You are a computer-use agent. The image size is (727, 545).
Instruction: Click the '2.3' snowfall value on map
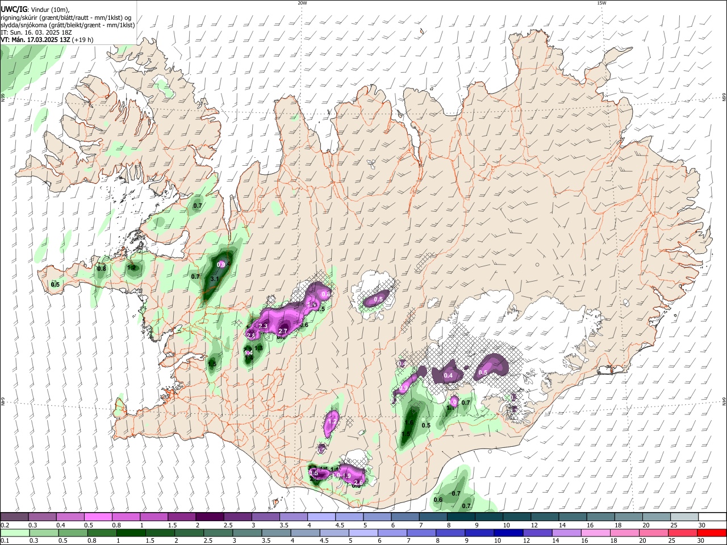coord(263,326)
